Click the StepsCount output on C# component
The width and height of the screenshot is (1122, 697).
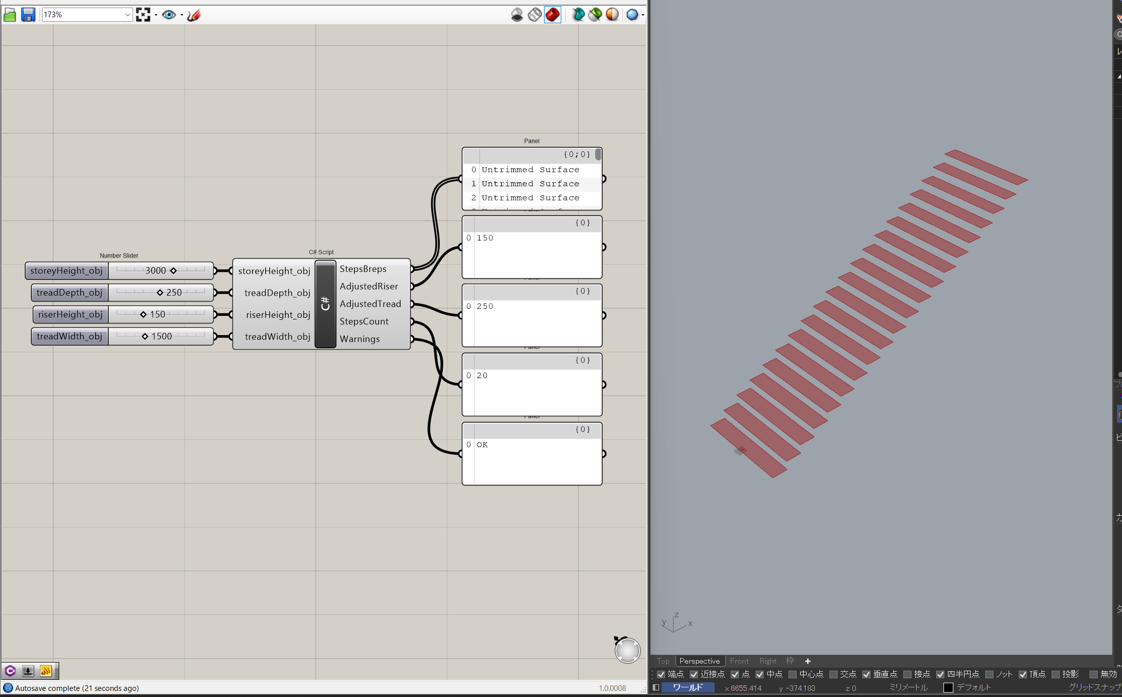point(364,321)
